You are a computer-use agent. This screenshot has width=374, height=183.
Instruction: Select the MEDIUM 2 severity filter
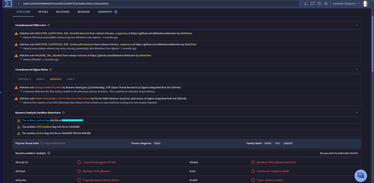coord(56,79)
